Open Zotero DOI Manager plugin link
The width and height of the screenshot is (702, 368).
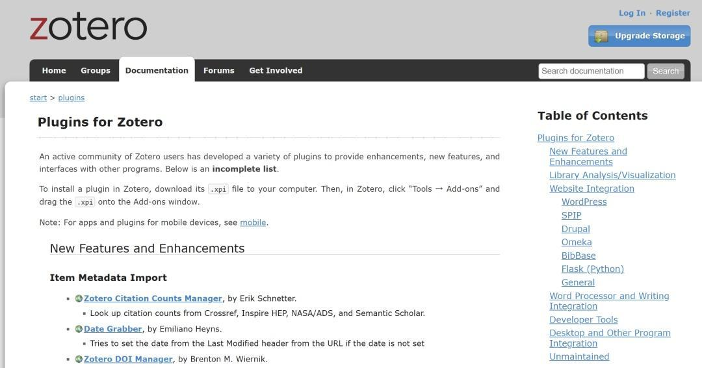128,359
